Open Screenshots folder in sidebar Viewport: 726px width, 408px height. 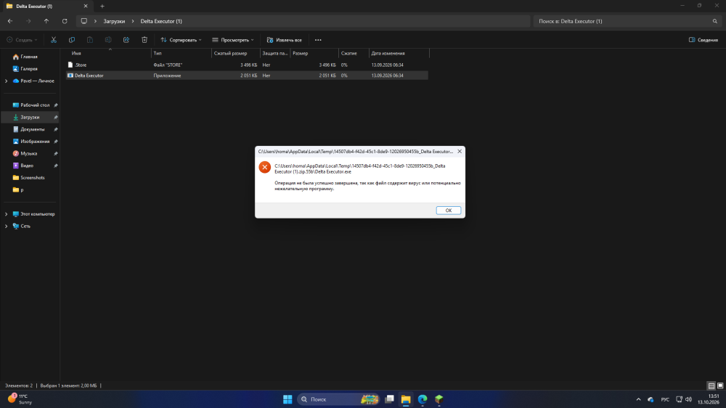33,177
